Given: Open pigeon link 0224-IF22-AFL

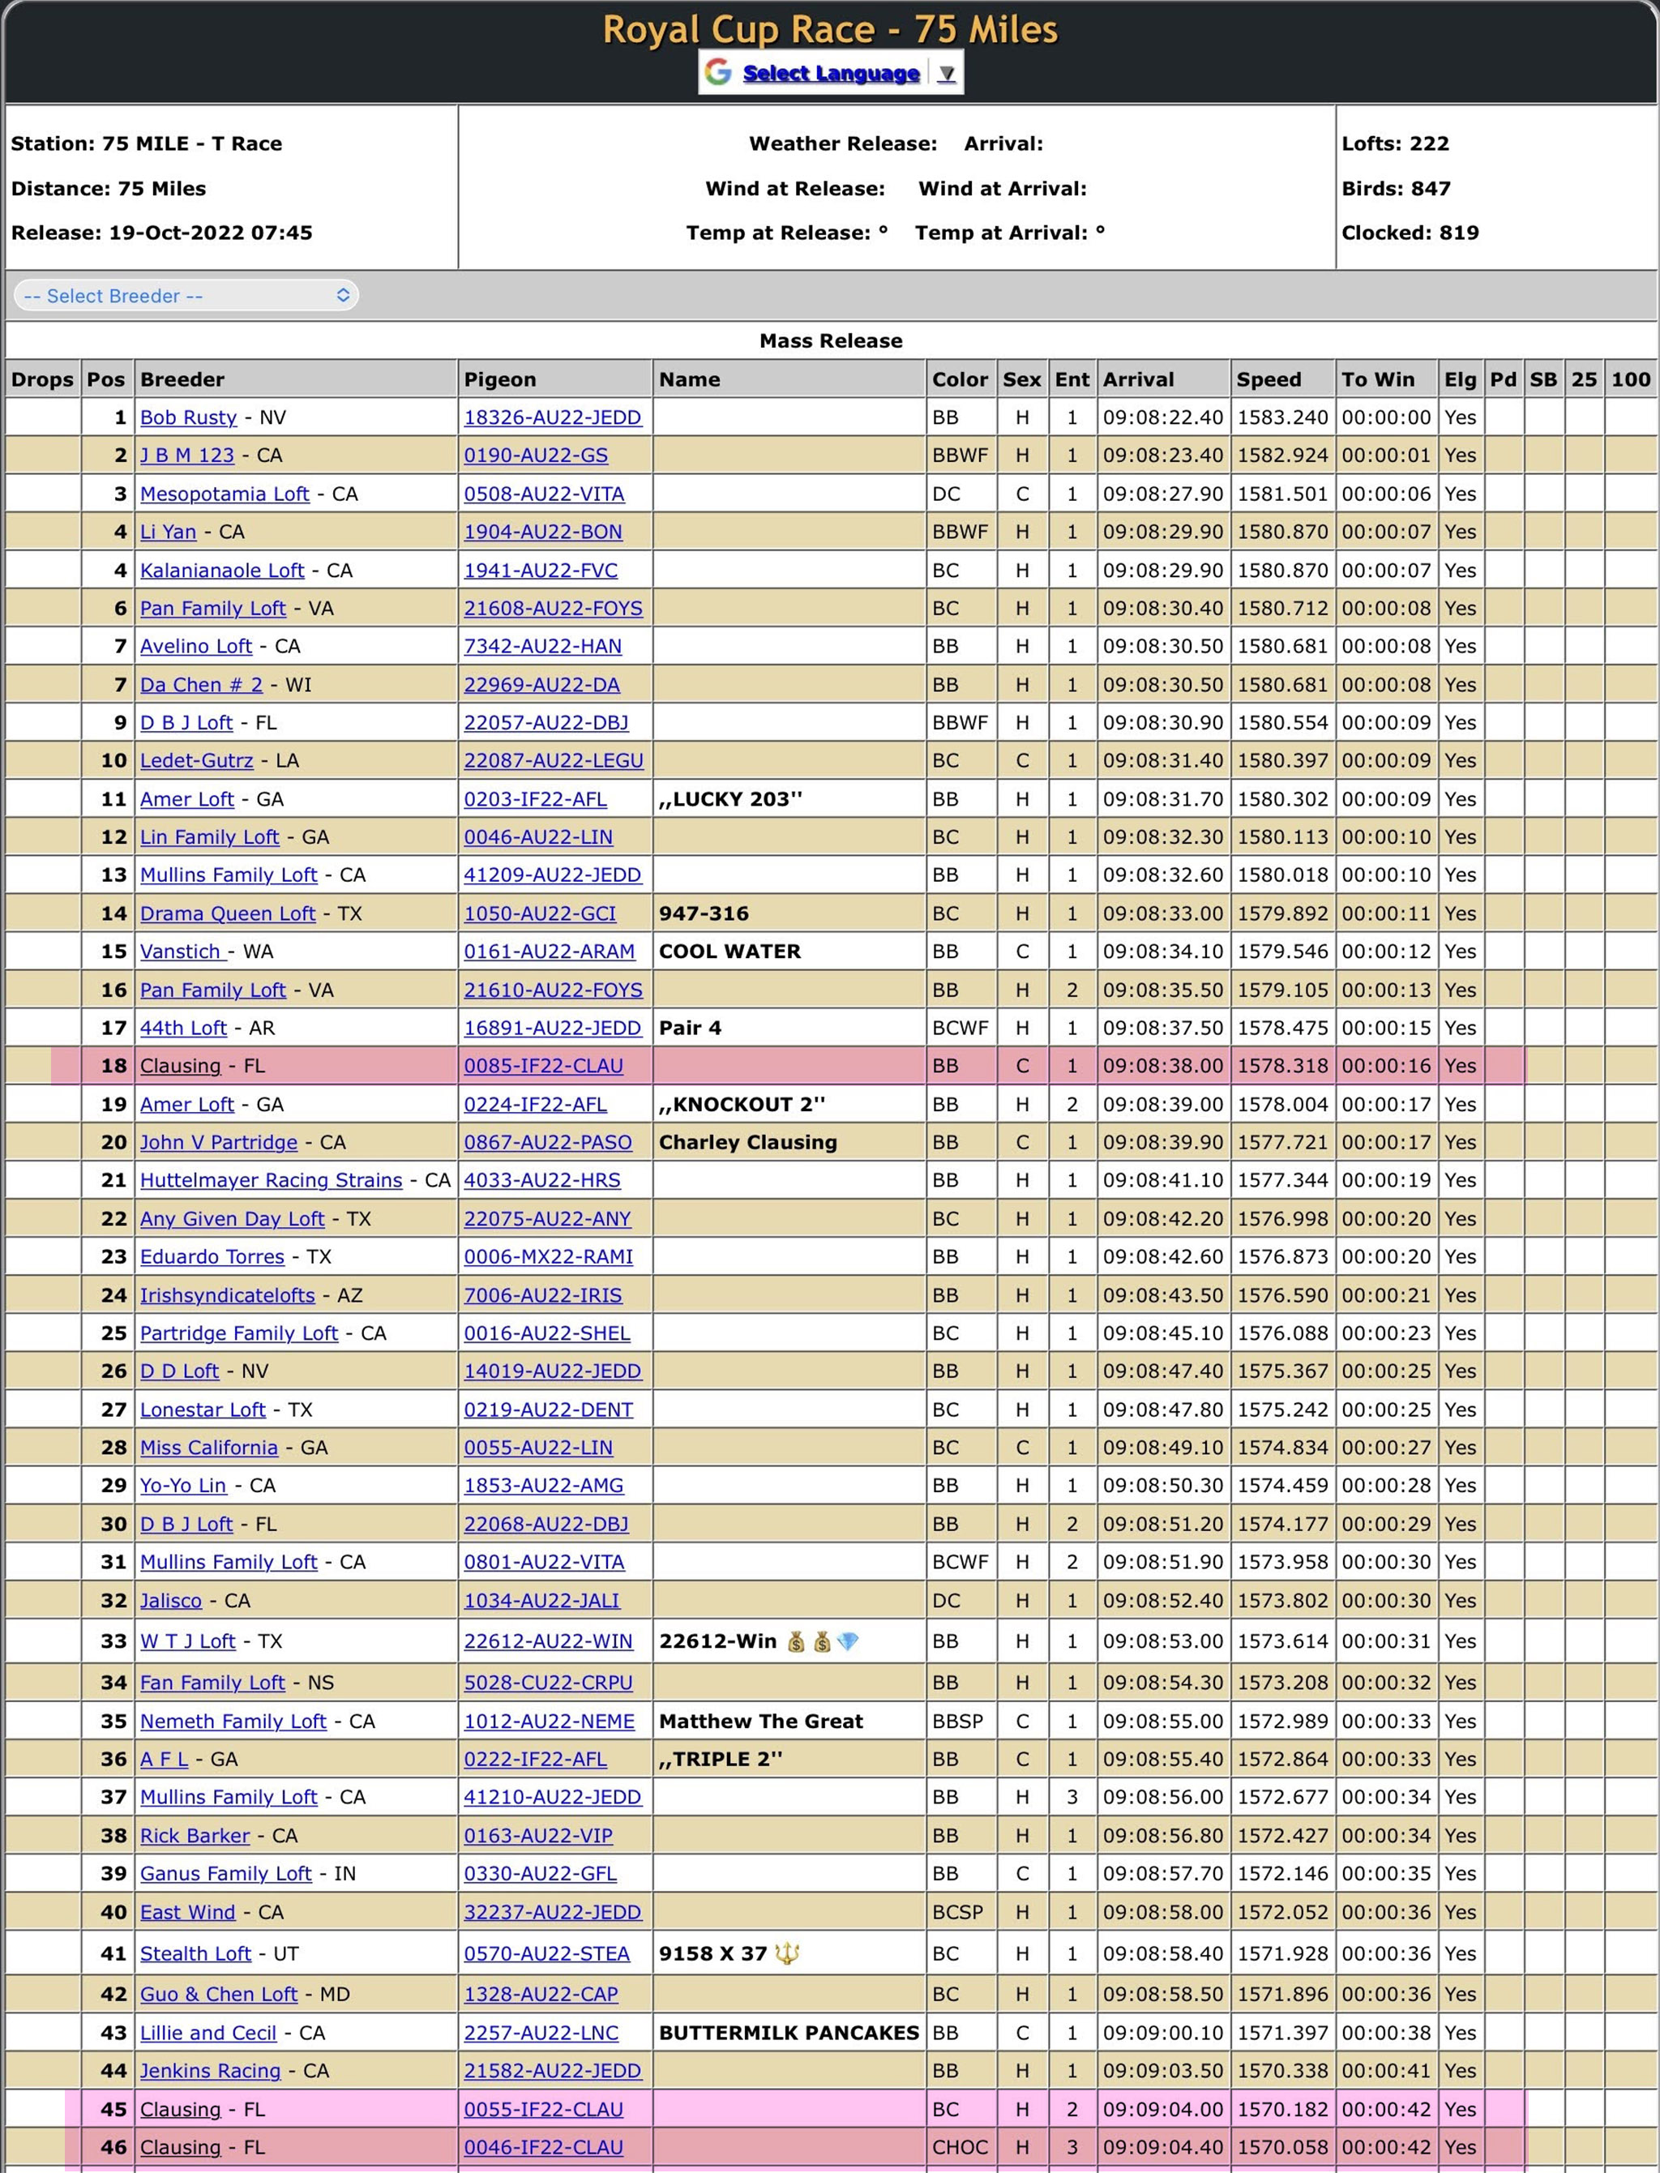Looking at the screenshot, I should point(536,1105).
